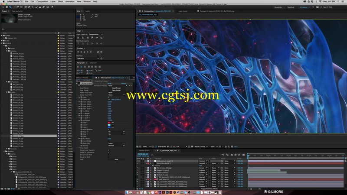The image size is (347, 195).
Task: Click the Align Bottom icon in the Align panel
Action: (101, 38)
